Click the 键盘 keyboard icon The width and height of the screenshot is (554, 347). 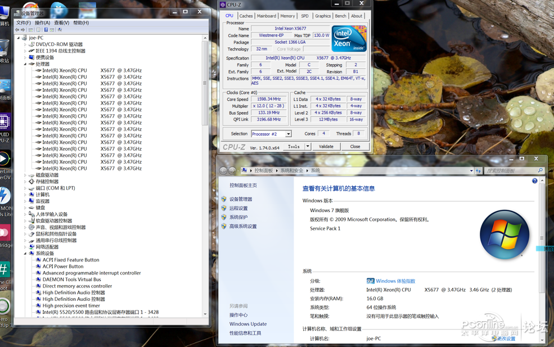tap(31, 208)
